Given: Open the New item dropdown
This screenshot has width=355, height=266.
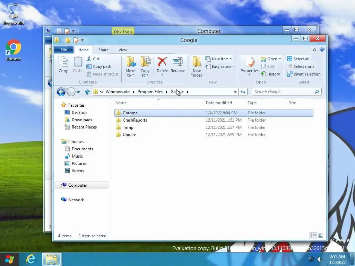Looking at the screenshot, I should click(x=218, y=59).
